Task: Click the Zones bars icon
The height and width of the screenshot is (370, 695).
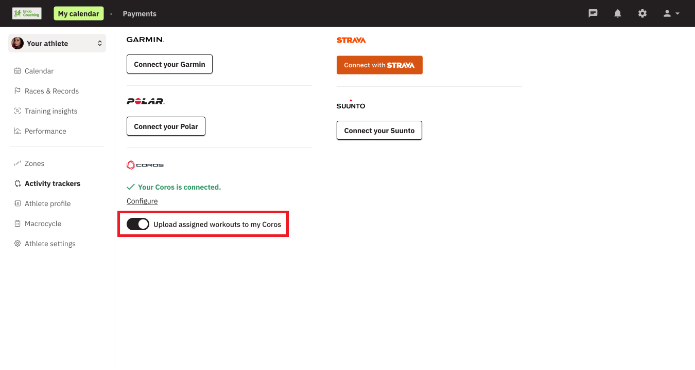Action: pos(18,163)
